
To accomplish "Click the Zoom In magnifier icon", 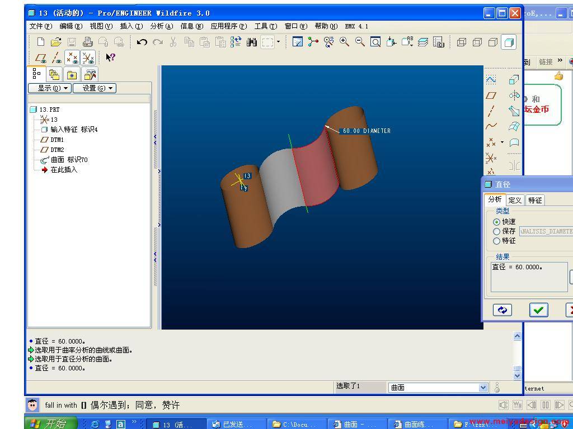I will [344, 42].
